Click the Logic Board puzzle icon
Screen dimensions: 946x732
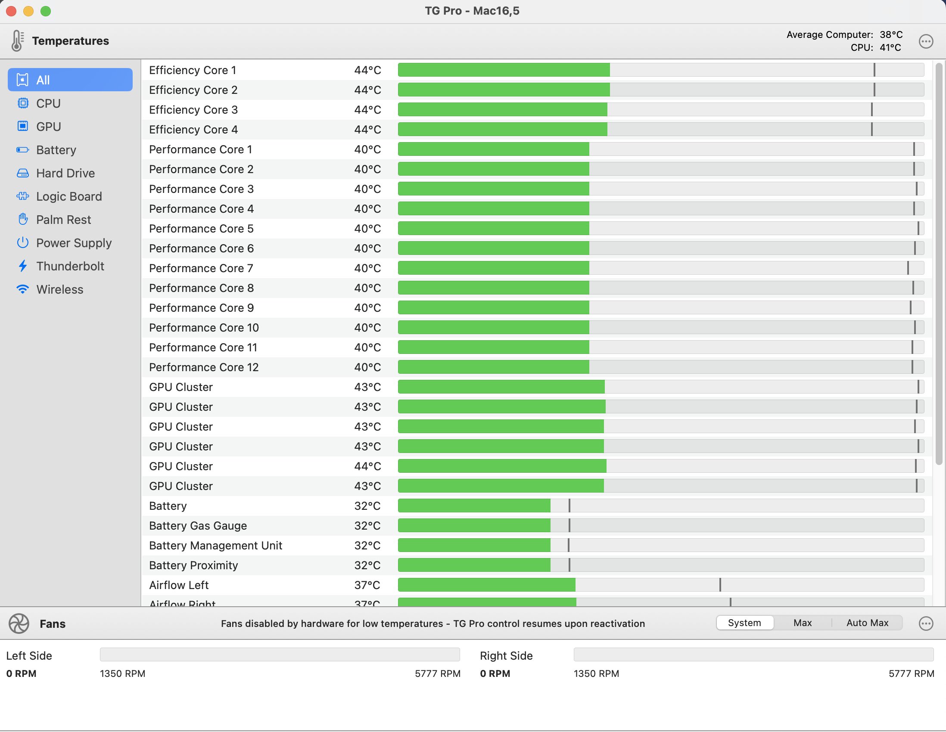[22, 196]
